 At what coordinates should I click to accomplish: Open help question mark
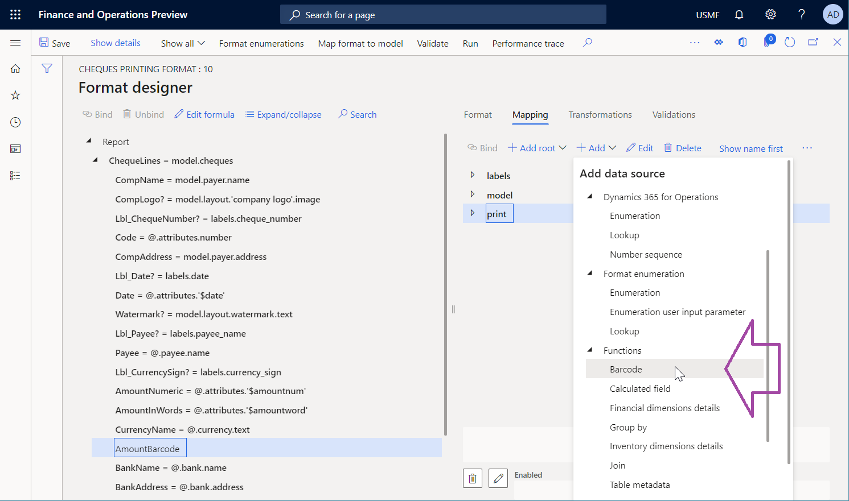801,15
